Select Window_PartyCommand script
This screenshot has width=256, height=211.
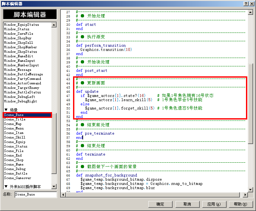point(23,79)
